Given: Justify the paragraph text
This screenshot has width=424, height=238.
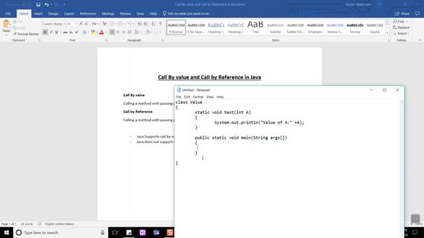Looking at the screenshot, I should click(x=129, y=32).
